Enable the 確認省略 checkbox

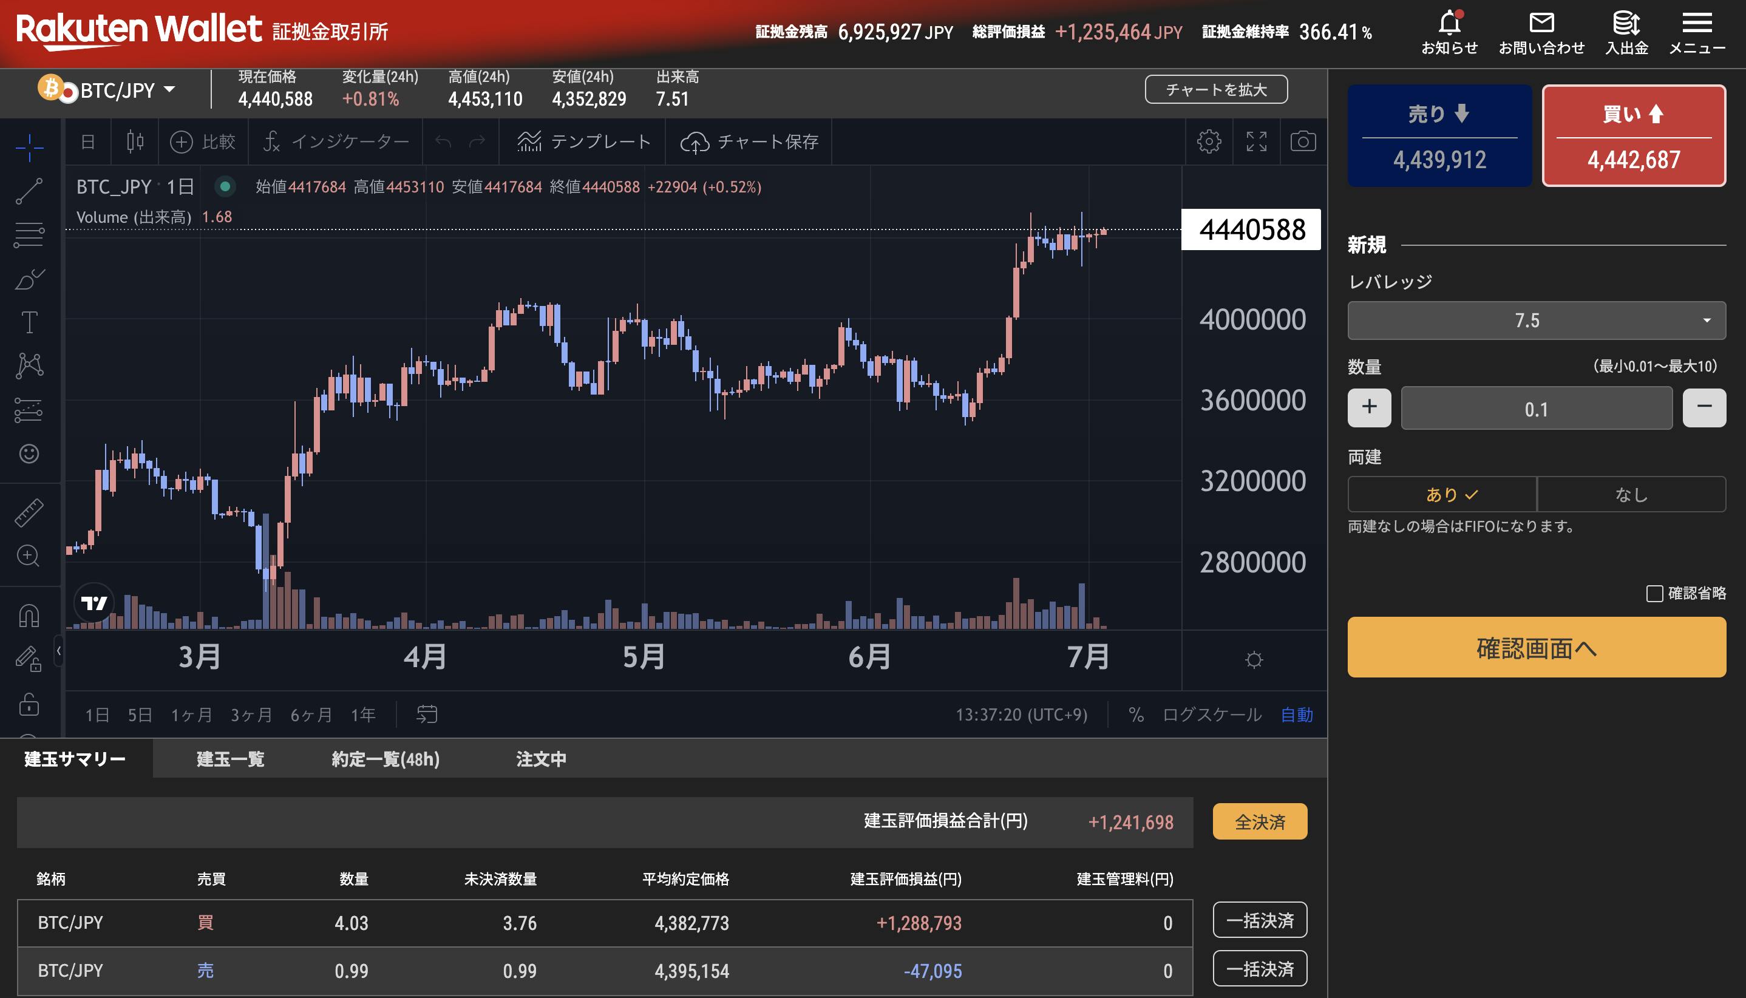click(1656, 592)
